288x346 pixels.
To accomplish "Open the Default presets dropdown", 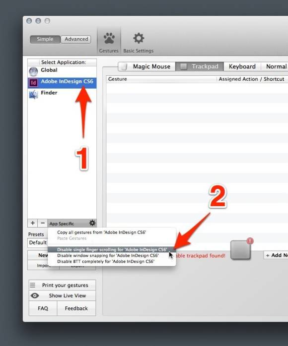I will [38, 242].
